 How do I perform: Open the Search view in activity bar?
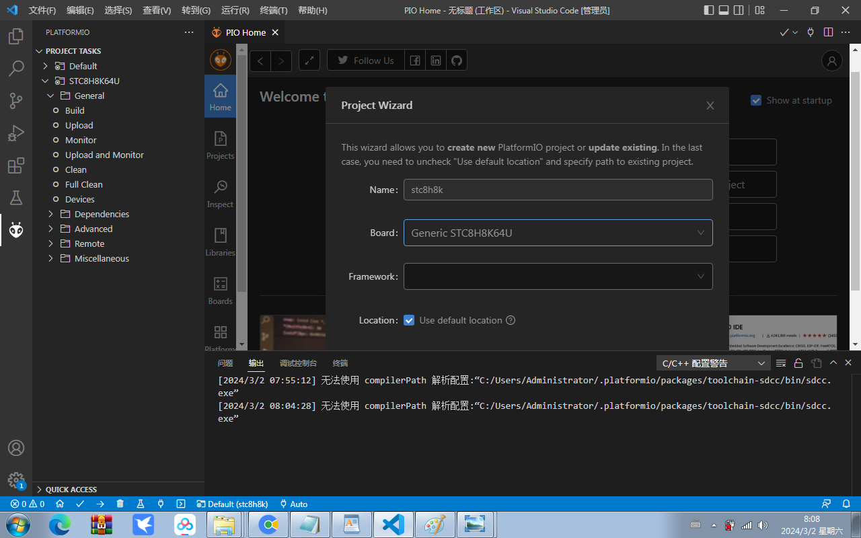click(x=16, y=69)
